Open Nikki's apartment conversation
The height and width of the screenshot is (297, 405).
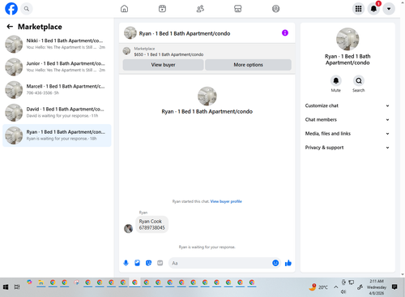click(57, 44)
